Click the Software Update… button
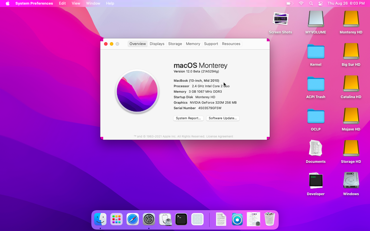Viewport: 370px width, 231px height. [x=223, y=118]
